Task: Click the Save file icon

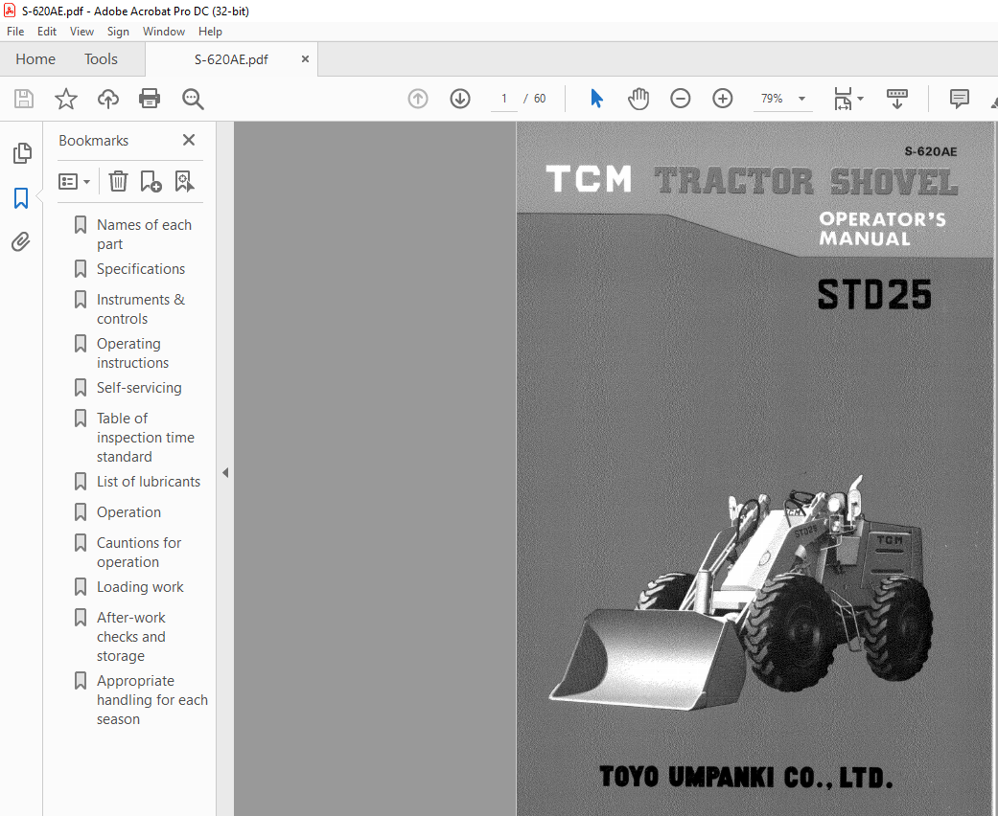Action: click(x=24, y=99)
